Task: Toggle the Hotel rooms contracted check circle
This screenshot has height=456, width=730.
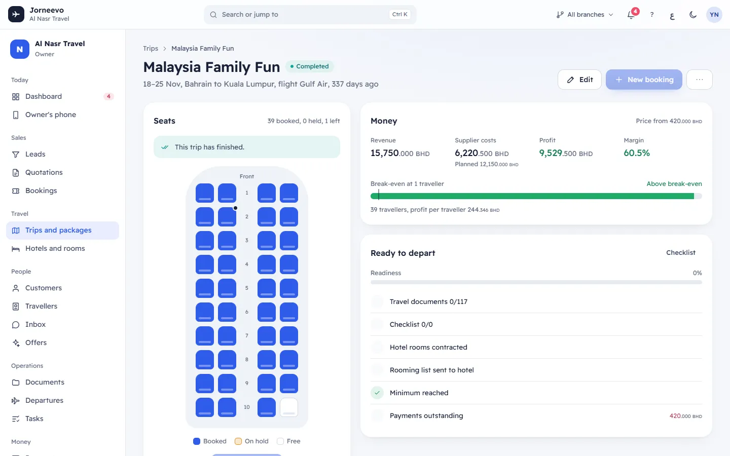Action: pyautogui.click(x=377, y=347)
